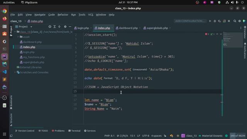The image size is (247, 139).
Task: Launch Firefox from the dock
Action: 4,19
